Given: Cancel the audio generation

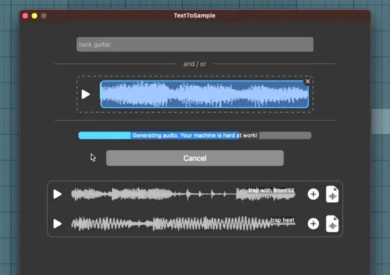Looking at the screenshot, I should pyautogui.click(x=195, y=158).
